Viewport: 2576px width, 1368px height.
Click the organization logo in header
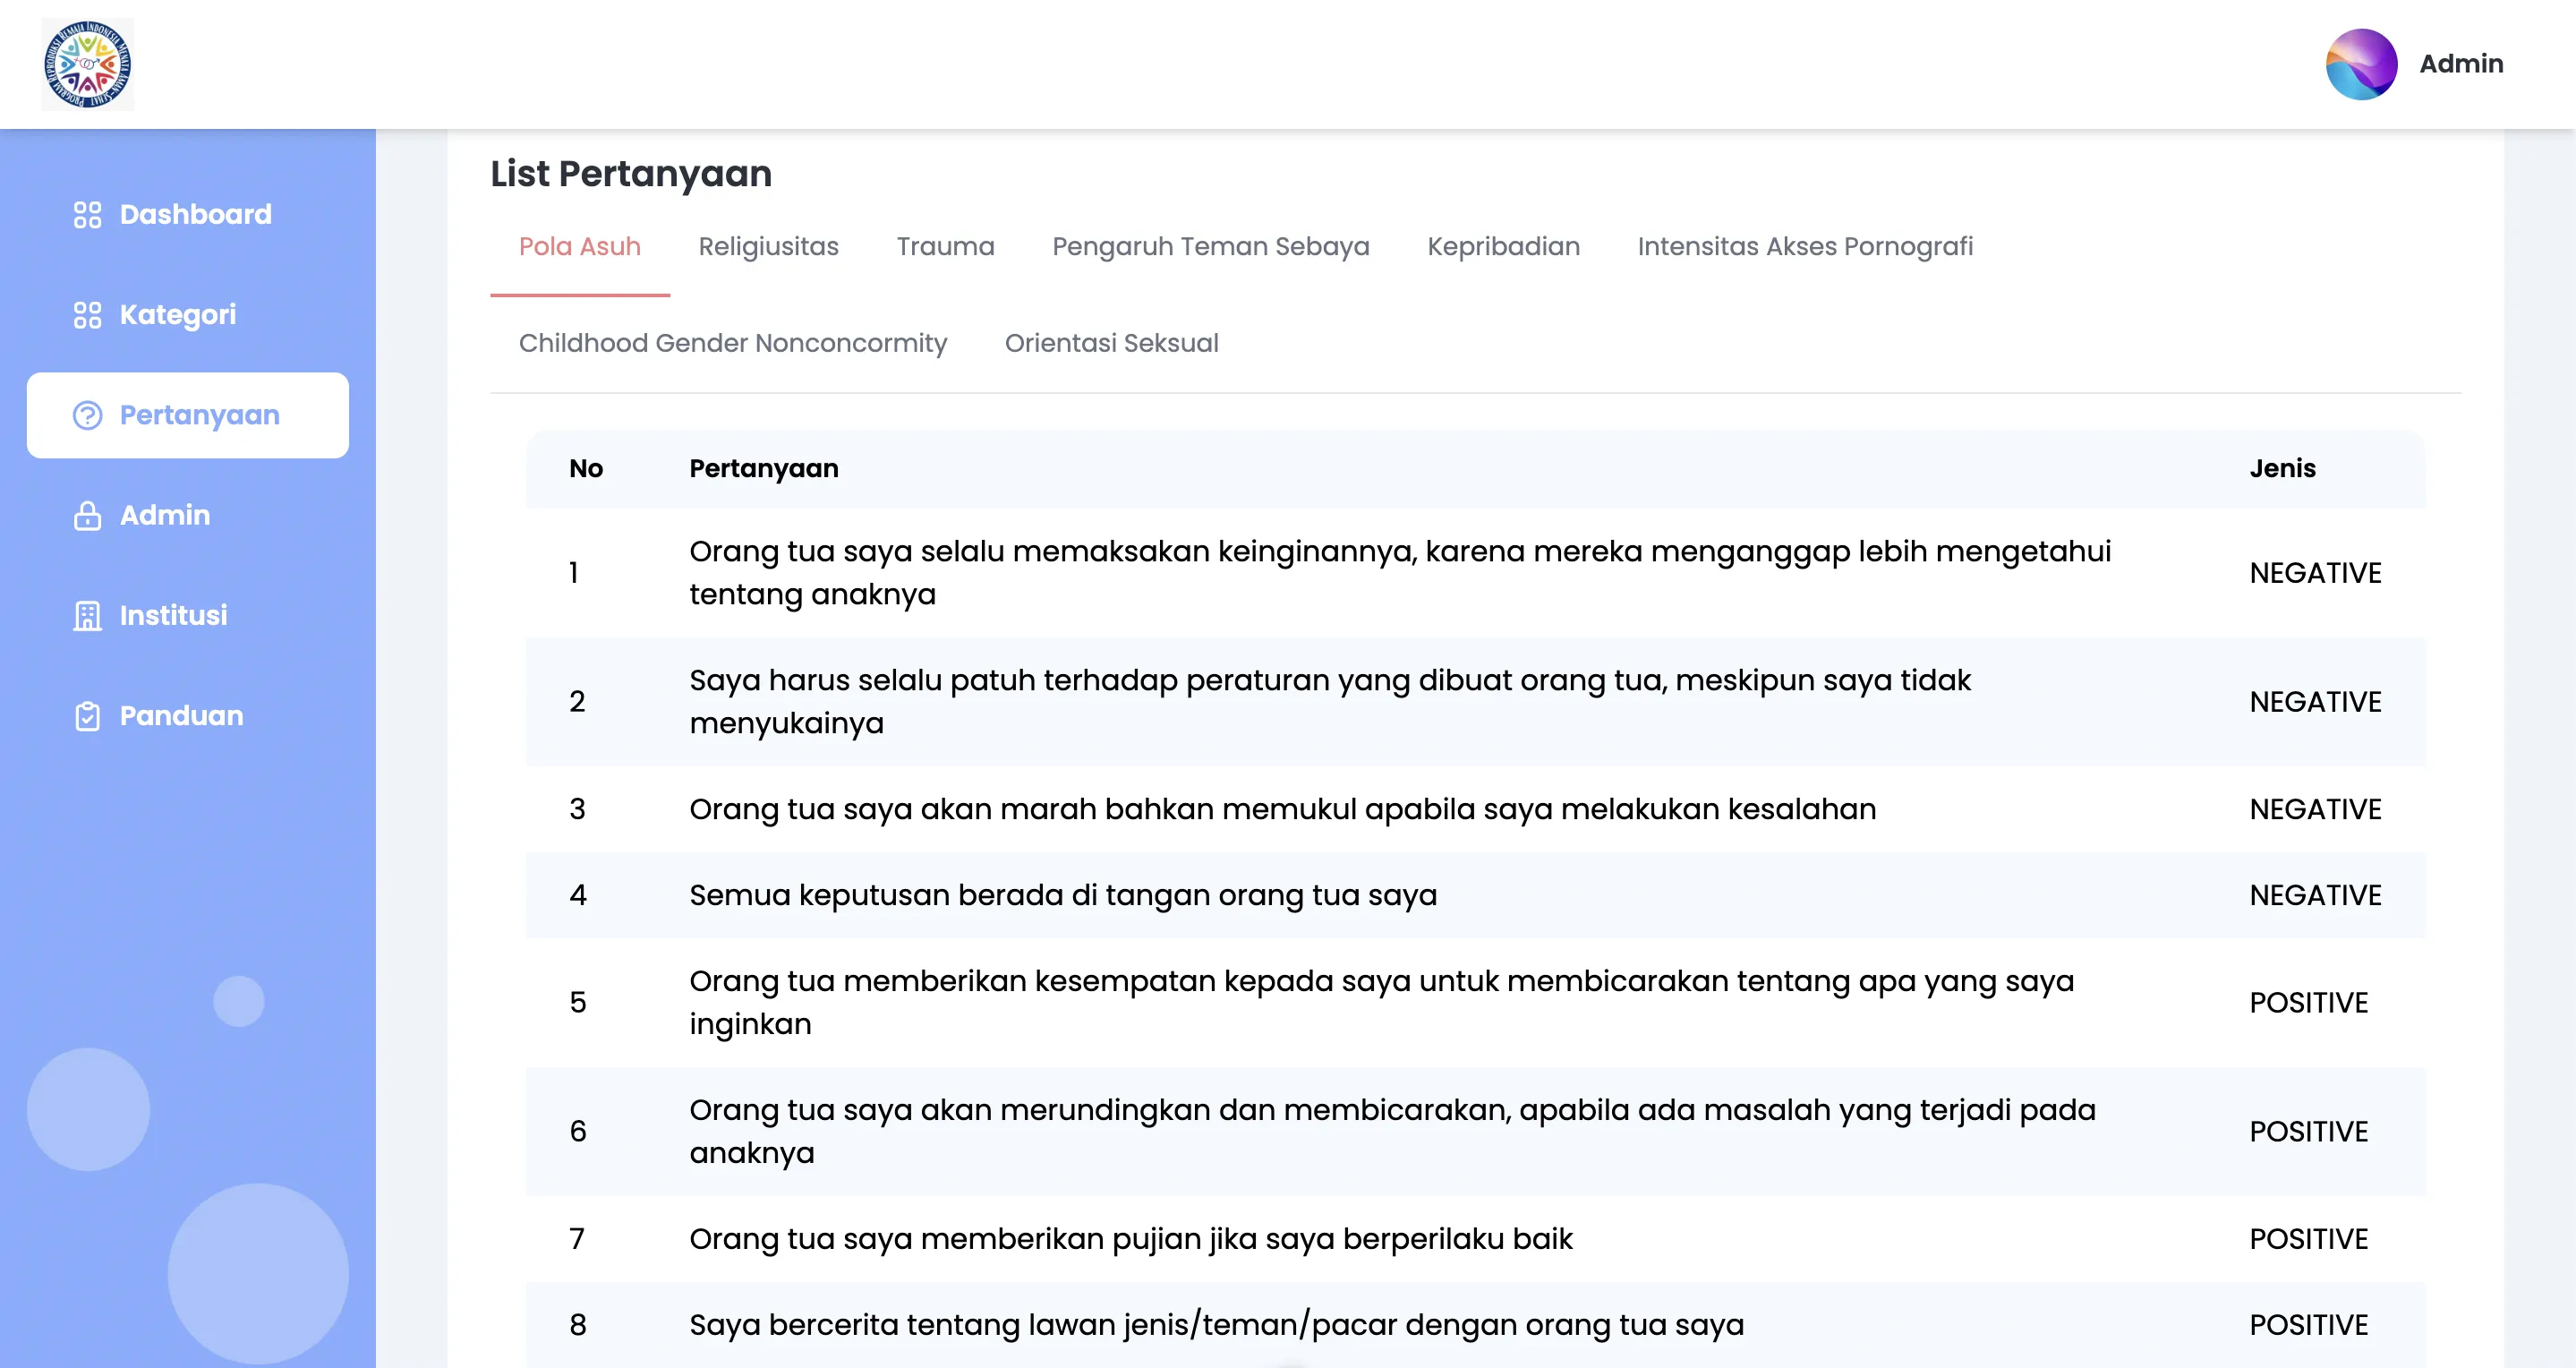point(88,64)
